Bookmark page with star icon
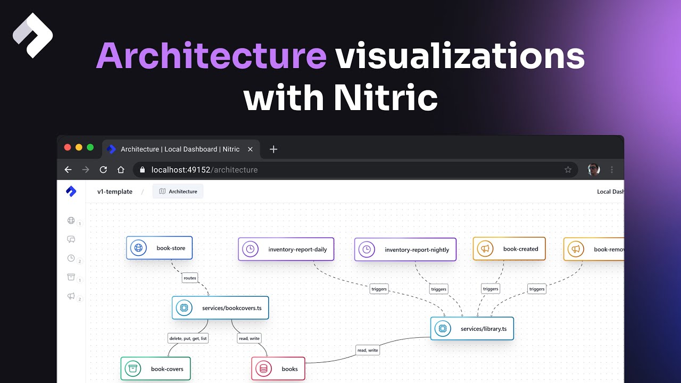 (568, 170)
